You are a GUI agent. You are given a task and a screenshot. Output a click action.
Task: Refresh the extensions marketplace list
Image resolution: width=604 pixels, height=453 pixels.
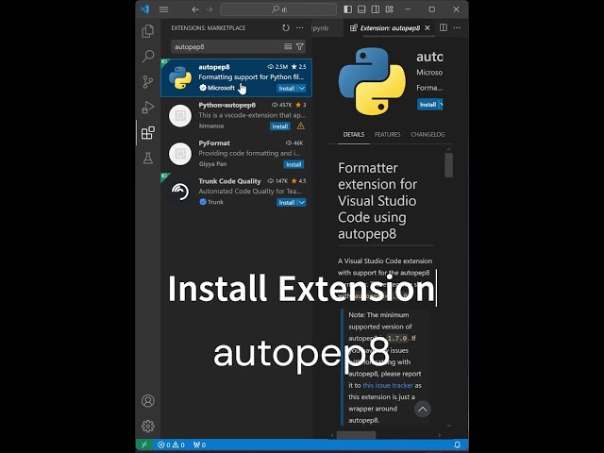click(x=286, y=27)
